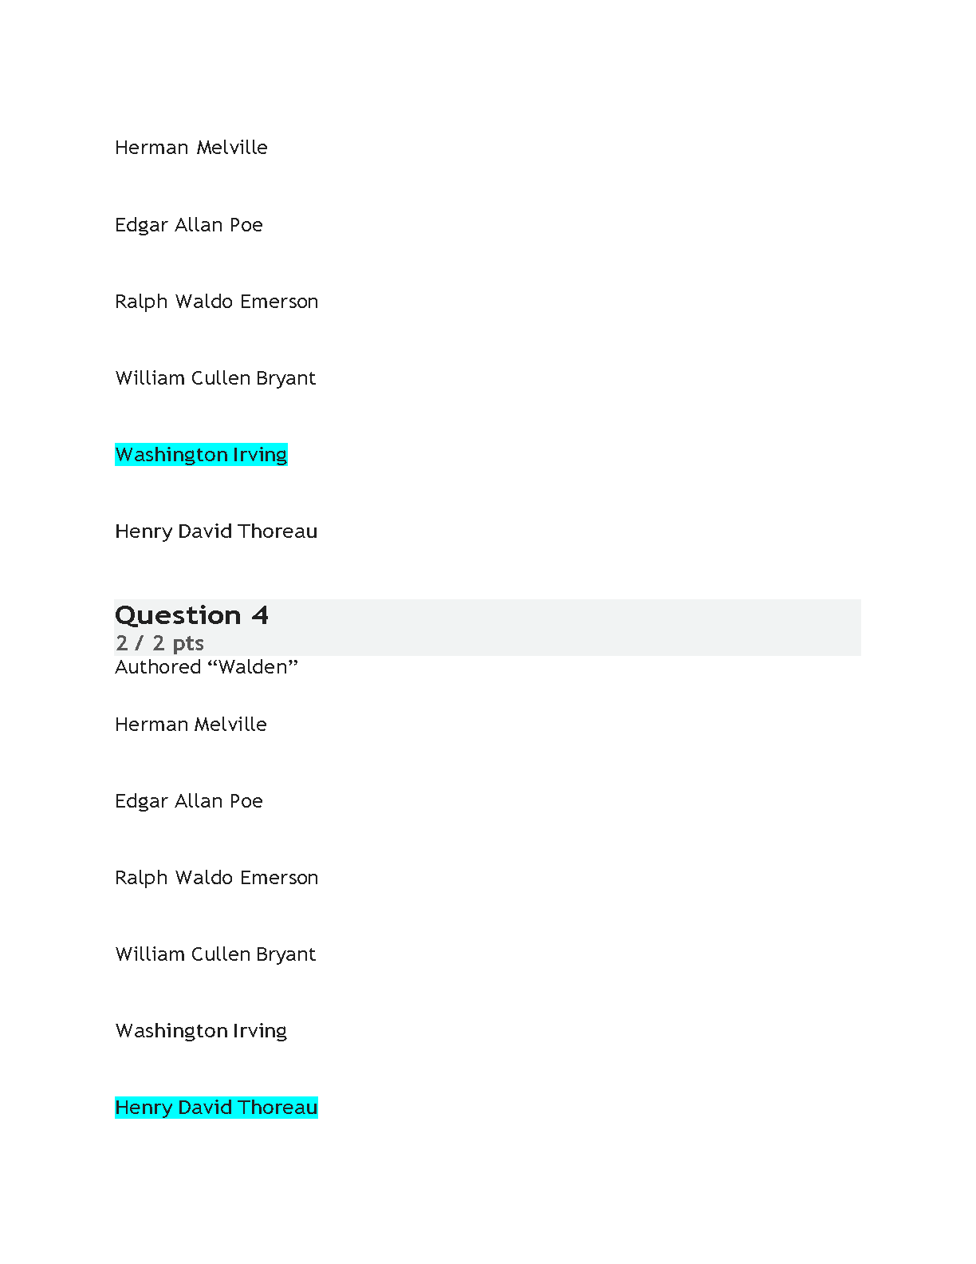Image resolution: width=976 pixels, height=1264 pixels.
Task: Select Herman Melville answer above Question 4
Action: coord(191,148)
